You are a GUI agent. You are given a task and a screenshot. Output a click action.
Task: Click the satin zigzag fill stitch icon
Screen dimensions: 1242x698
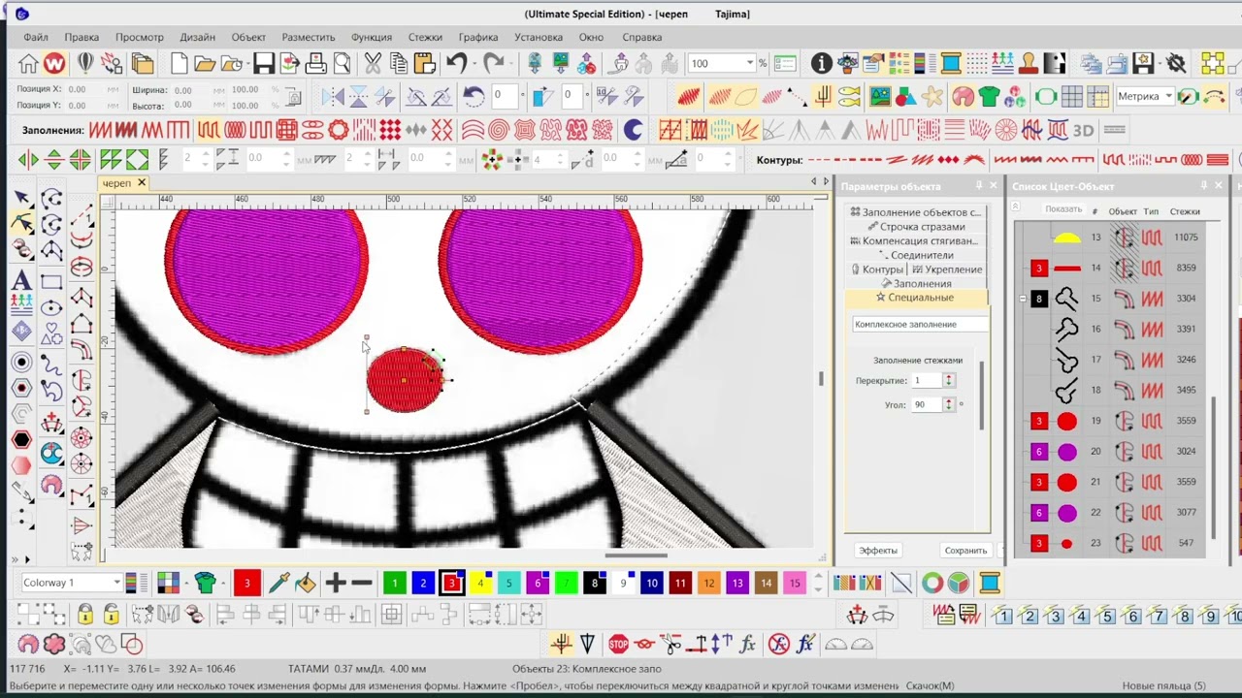100,130
